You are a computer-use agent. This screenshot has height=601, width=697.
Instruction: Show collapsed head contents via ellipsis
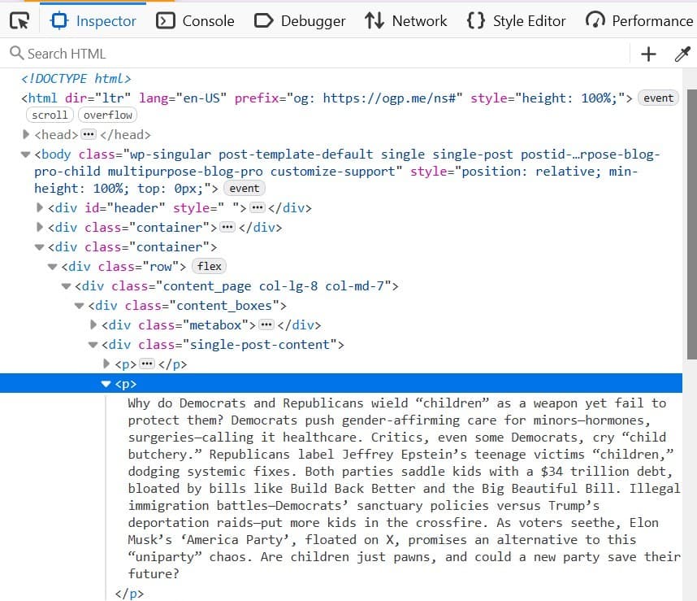pyautogui.click(x=89, y=134)
